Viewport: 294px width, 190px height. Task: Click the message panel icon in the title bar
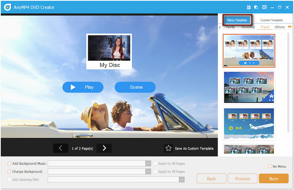pyautogui.click(x=264, y=7)
